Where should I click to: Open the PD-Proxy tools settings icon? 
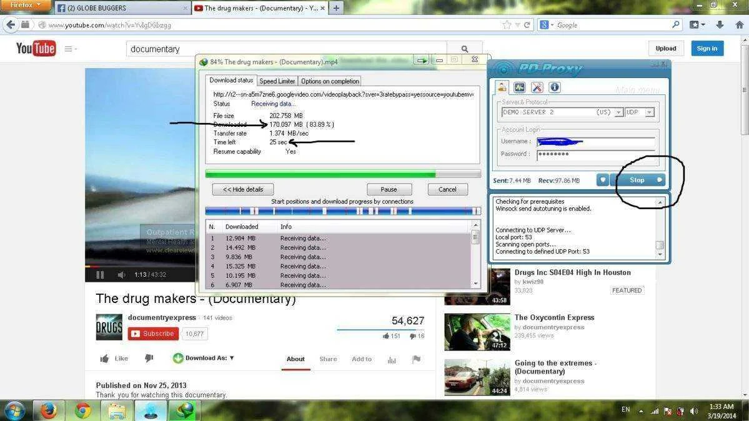[537, 87]
